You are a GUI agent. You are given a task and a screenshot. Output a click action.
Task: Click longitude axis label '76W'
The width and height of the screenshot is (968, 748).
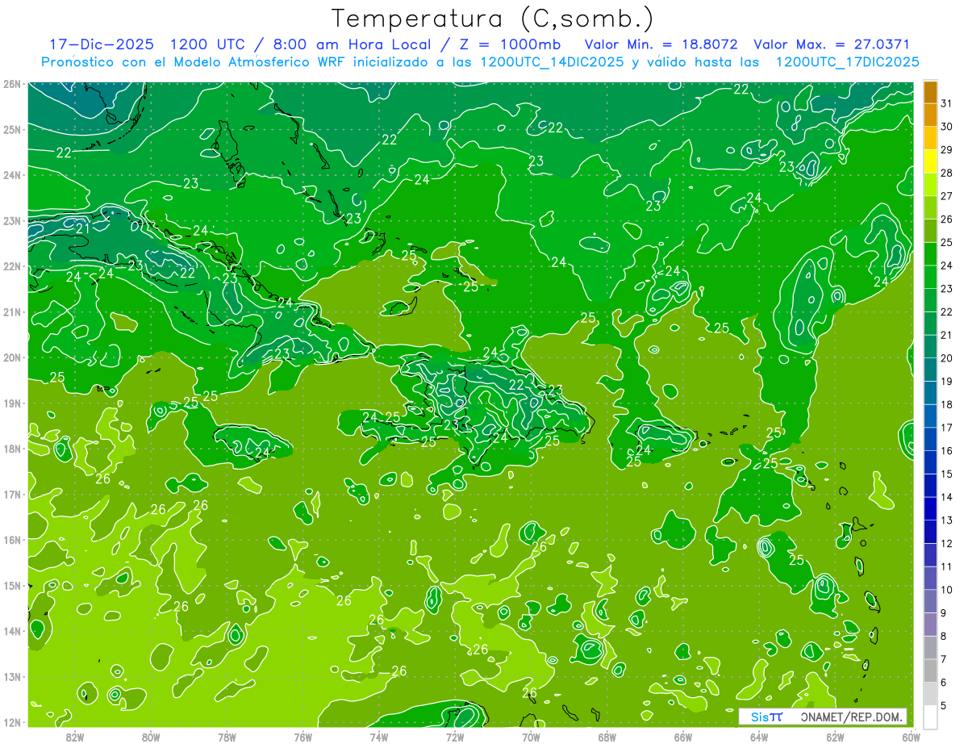click(x=303, y=737)
